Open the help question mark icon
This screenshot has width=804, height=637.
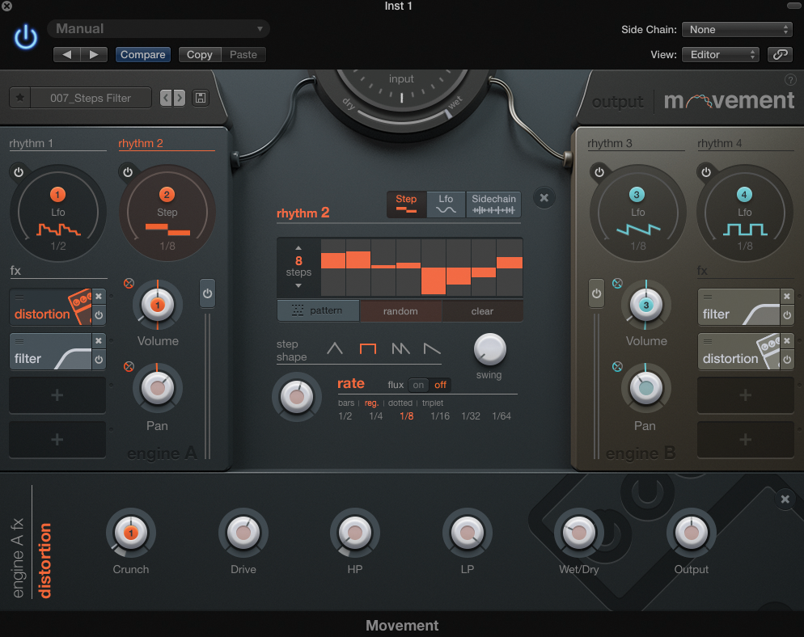(790, 80)
